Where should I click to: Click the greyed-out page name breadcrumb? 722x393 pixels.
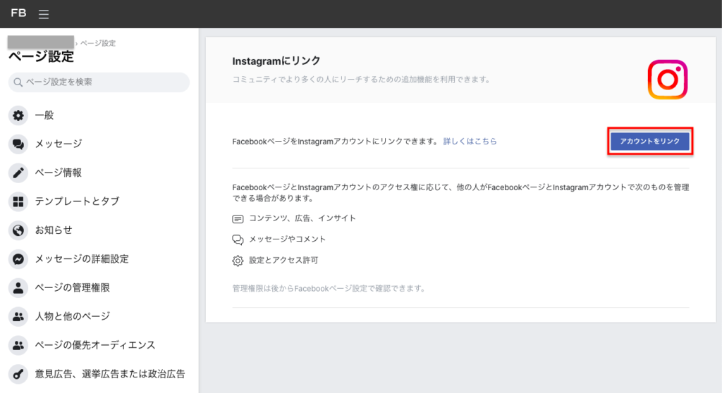click(x=40, y=42)
